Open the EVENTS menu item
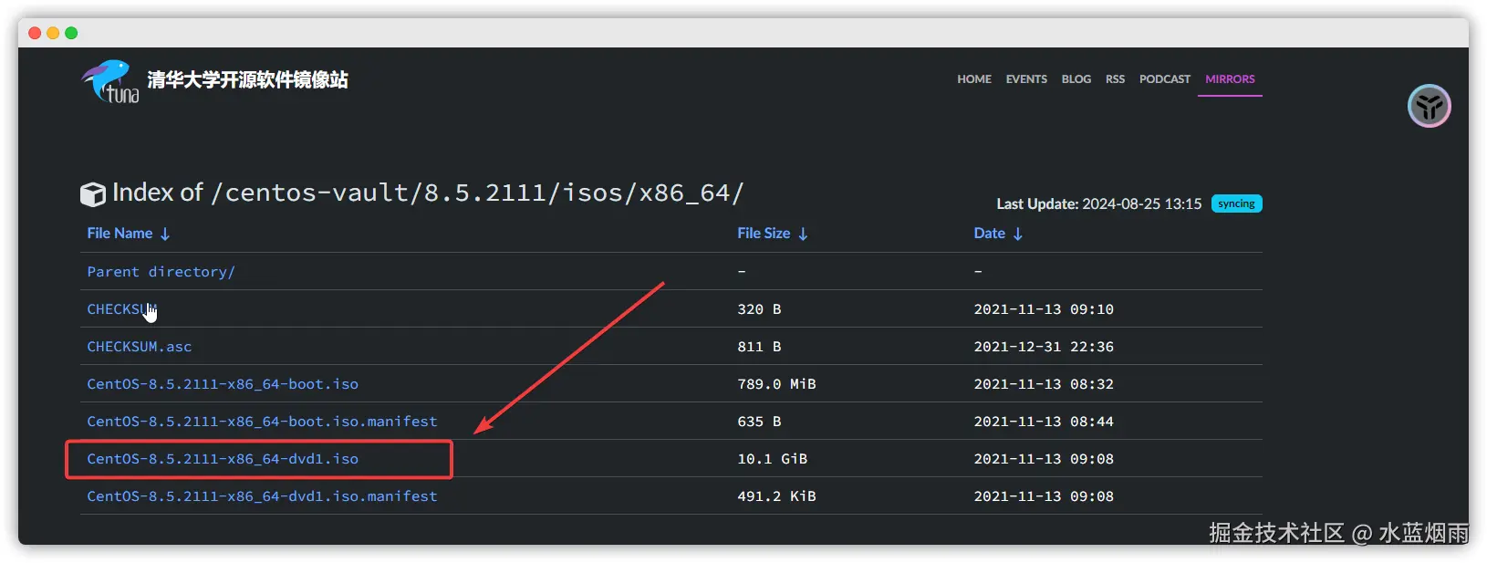Screen dimensions: 1487x563 point(1026,79)
